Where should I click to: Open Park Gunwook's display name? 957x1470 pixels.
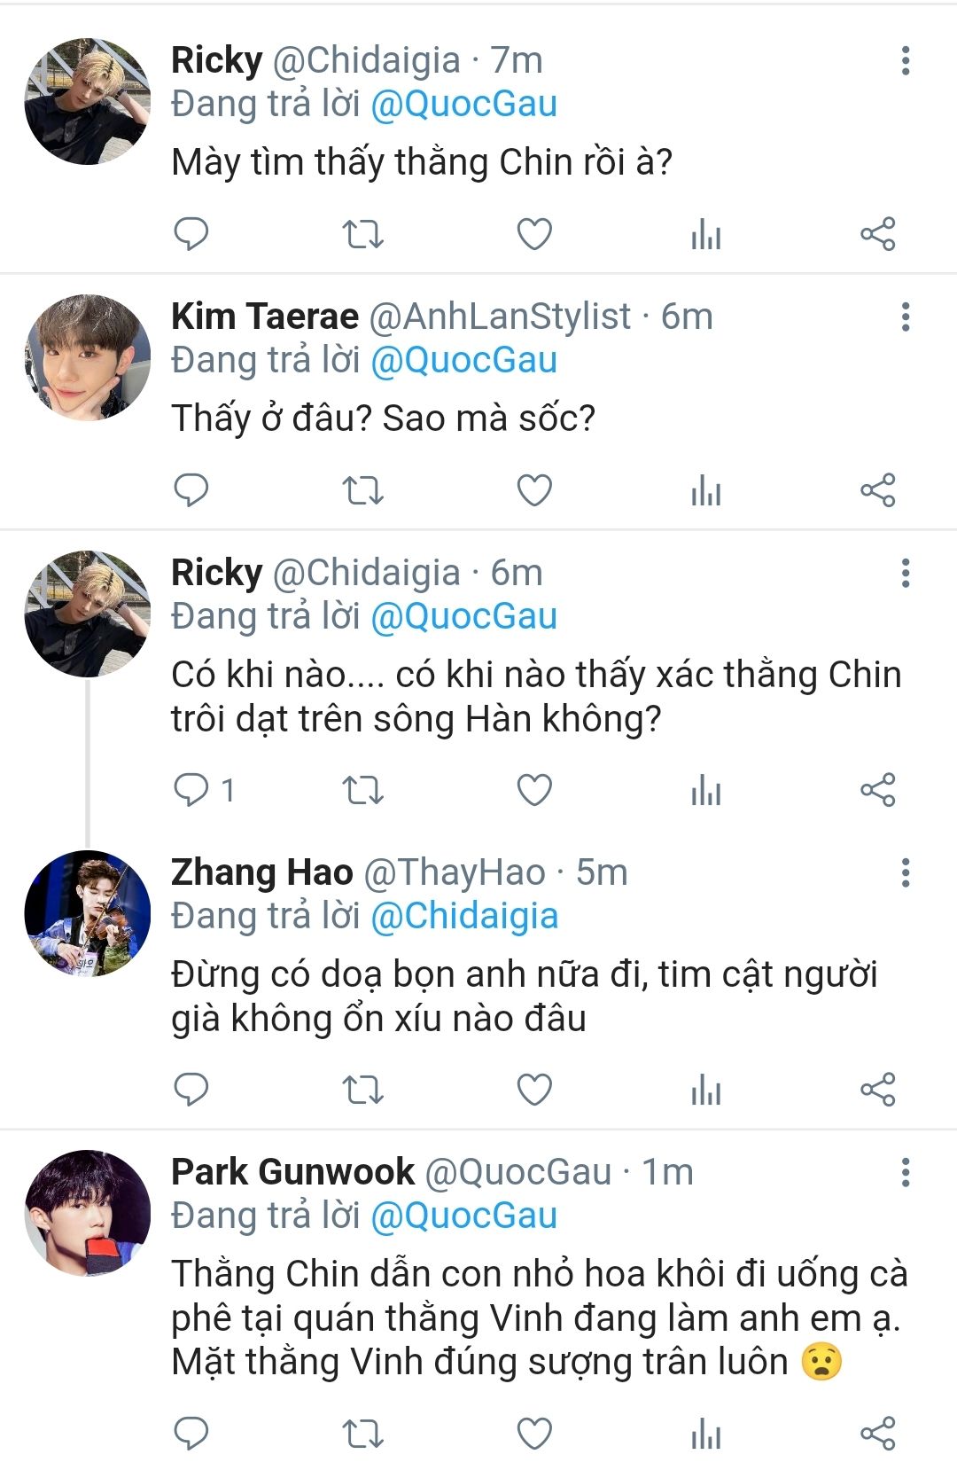[x=292, y=1172]
